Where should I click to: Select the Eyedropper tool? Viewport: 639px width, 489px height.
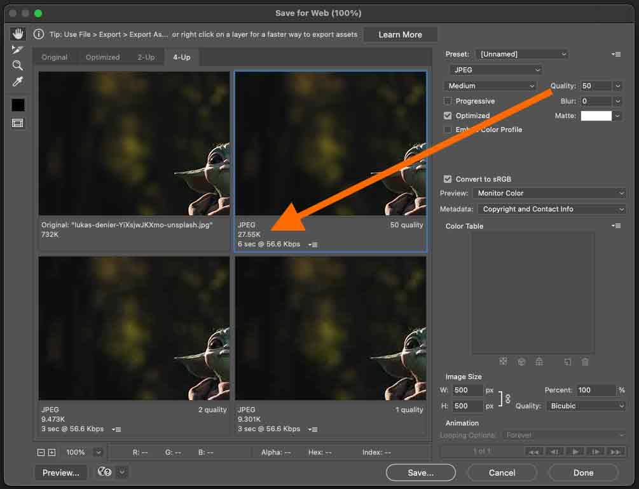point(18,82)
